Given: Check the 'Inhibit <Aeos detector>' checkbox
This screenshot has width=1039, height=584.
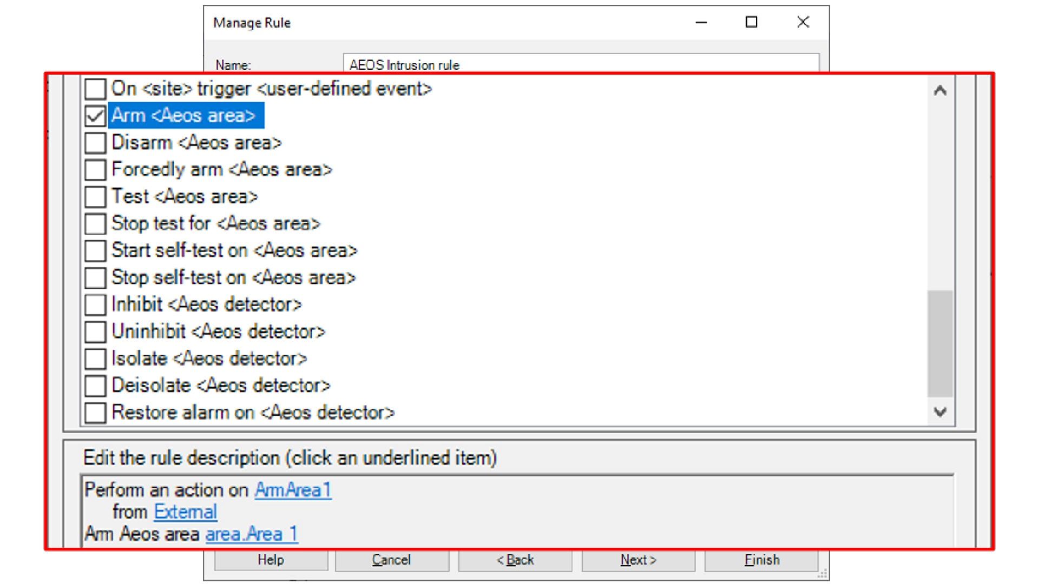Looking at the screenshot, I should tap(95, 305).
